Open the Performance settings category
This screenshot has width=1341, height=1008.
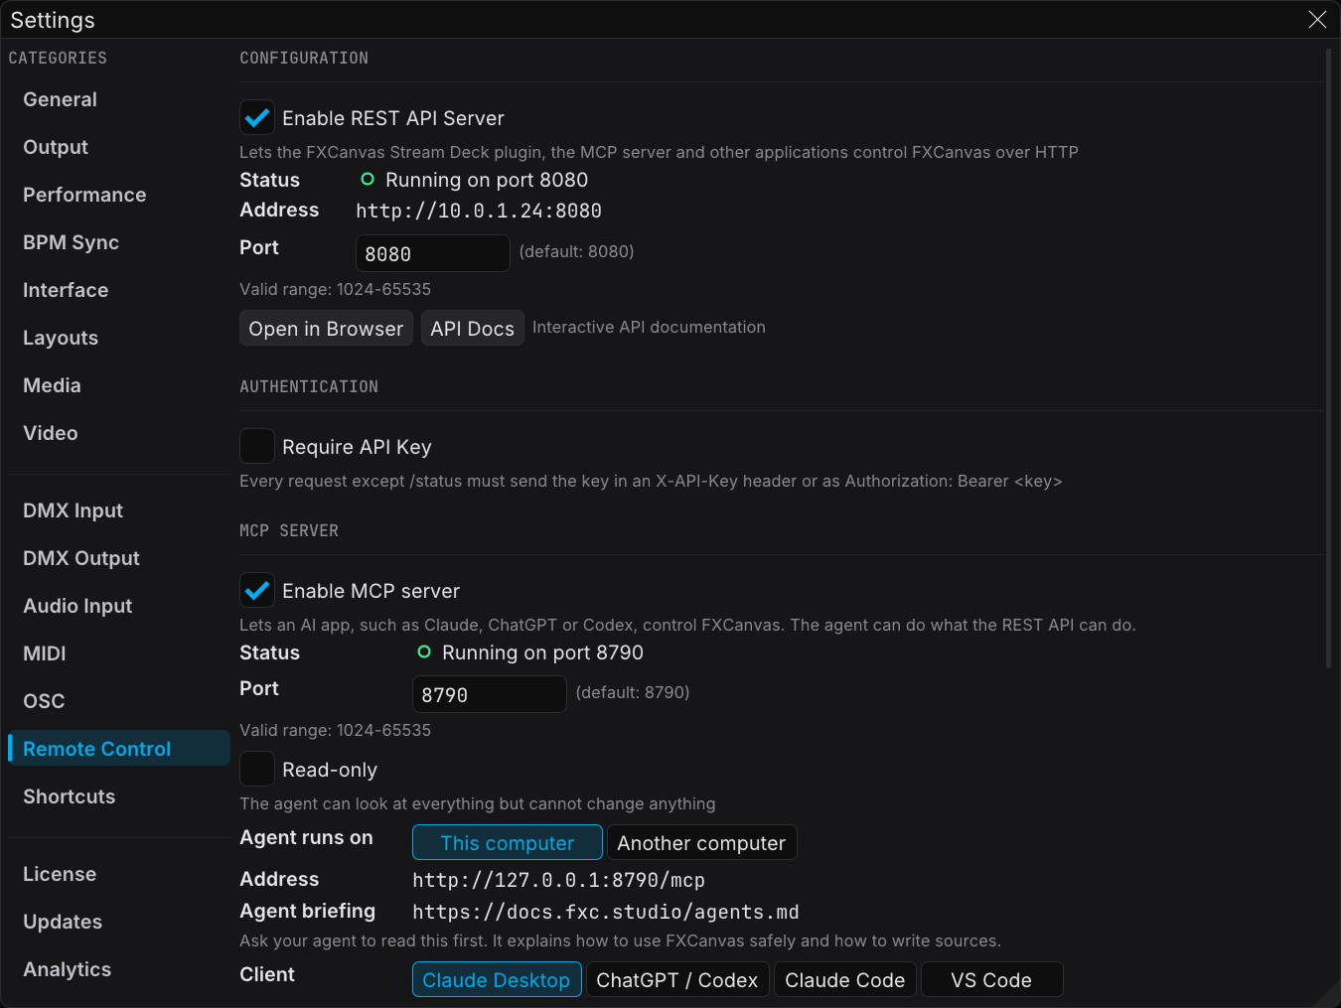pyautogui.click(x=119, y=195)
